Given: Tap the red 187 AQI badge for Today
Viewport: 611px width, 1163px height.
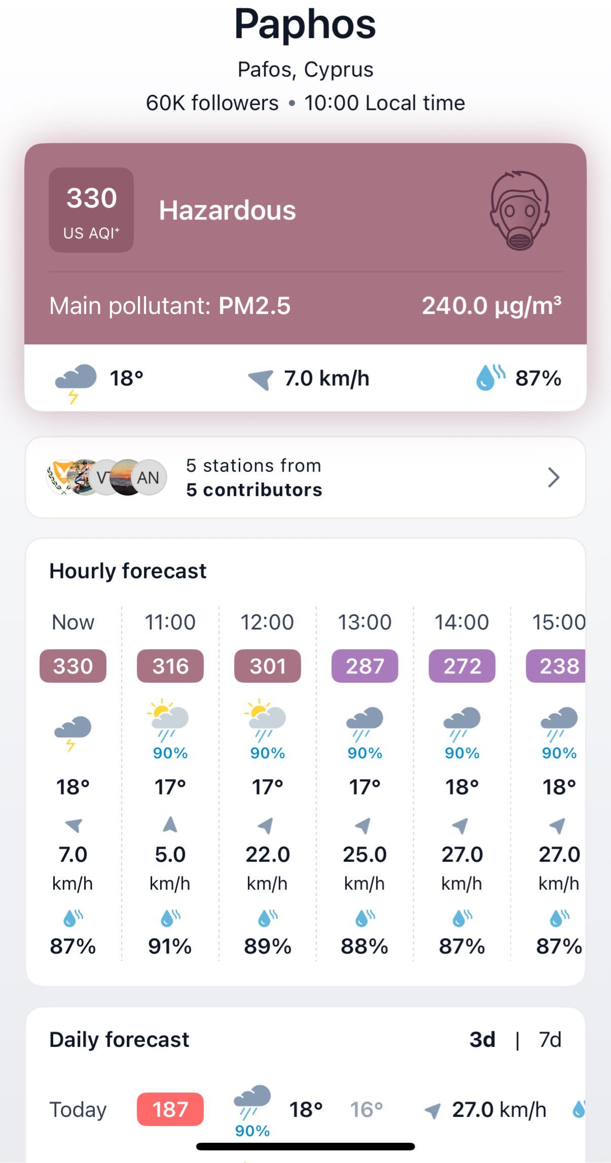Looking at the screenshot, I should point(170,1109).
